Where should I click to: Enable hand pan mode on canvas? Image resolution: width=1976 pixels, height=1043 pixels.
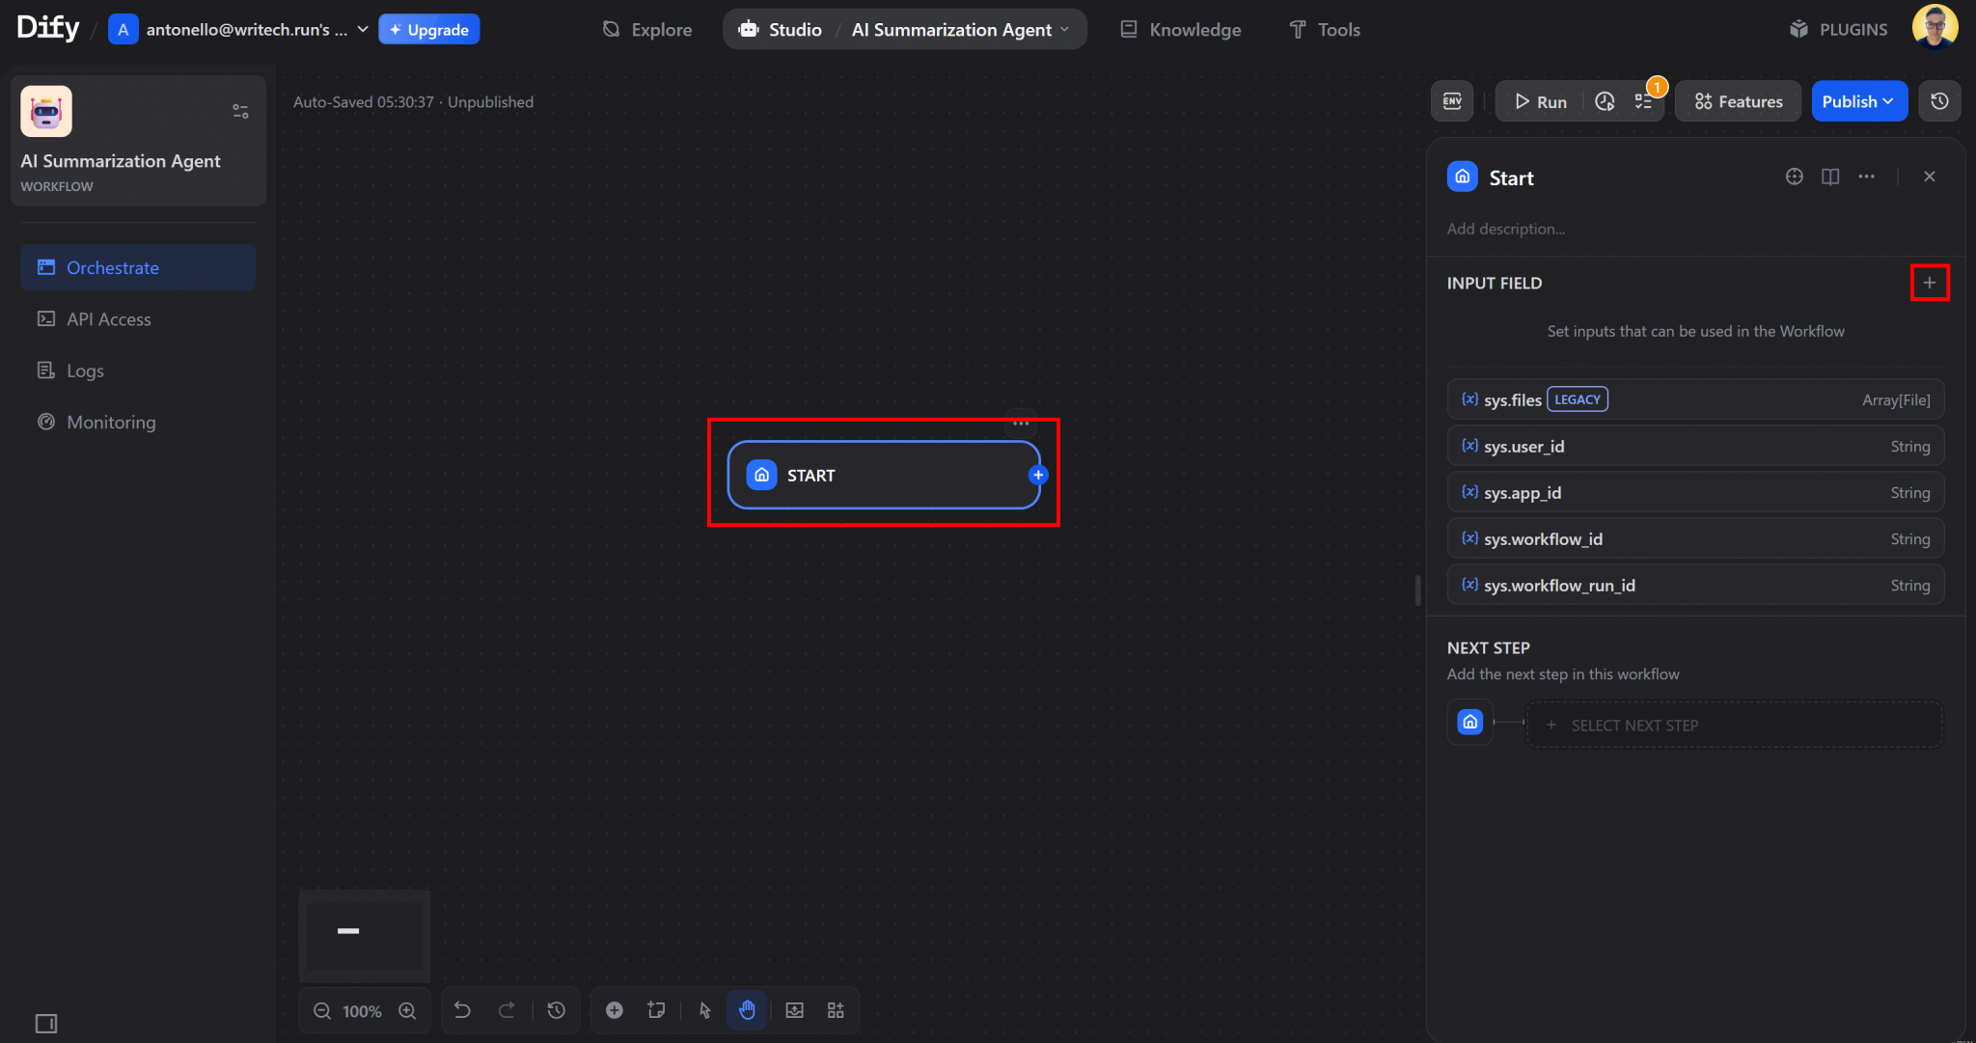(746, 1010)
